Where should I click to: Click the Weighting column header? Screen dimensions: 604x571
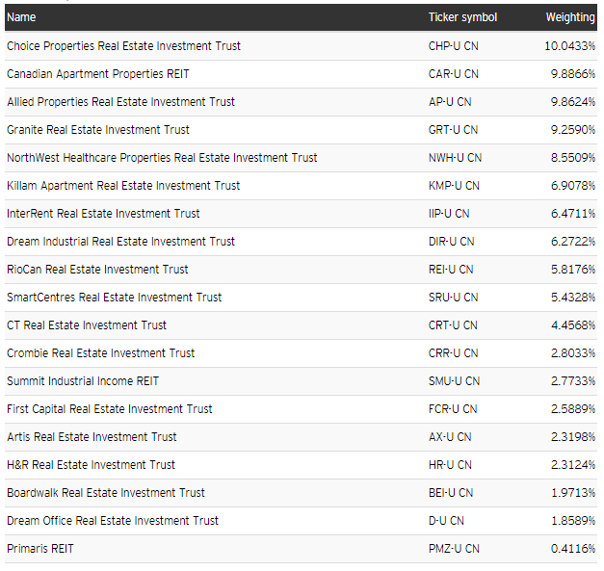(570, 17)
